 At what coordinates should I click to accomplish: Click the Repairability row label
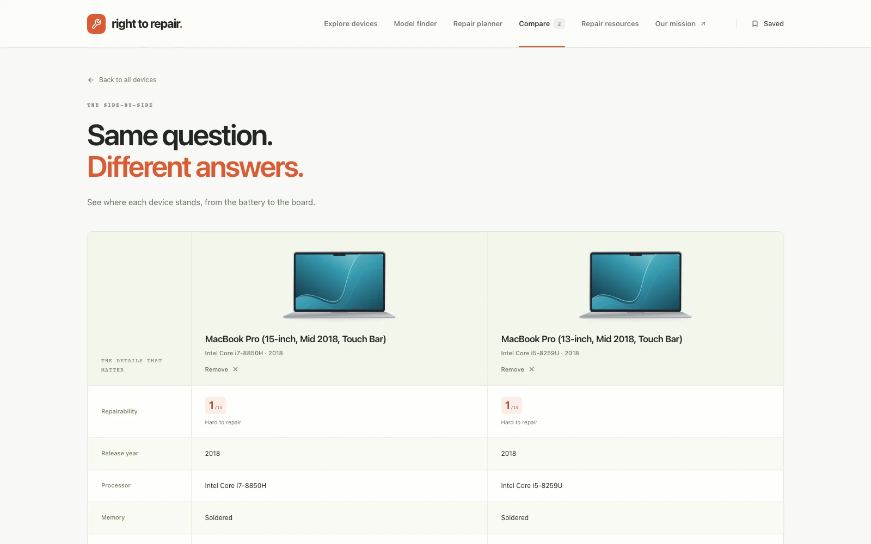pyautogui.click(x=119, y=411)
